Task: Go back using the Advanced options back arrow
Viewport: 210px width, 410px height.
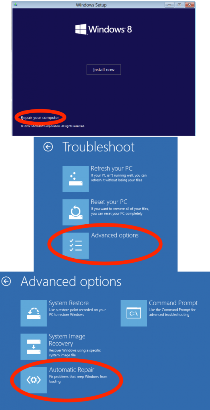Action: pos(6,281)
